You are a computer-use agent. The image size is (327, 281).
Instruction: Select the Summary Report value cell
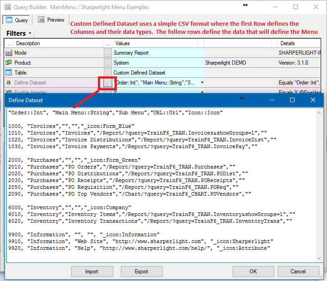point(158,53)
